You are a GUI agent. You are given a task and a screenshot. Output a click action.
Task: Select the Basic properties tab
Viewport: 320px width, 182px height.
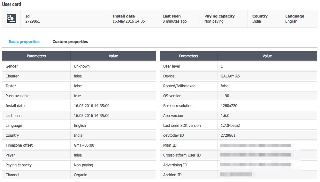[x=24, y=42]
